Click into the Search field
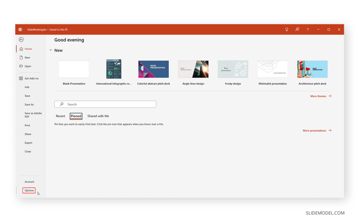Screen dimensions: 359x222 coord(105,104)
